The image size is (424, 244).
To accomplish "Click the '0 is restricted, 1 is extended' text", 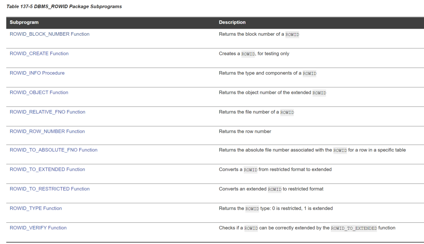I will point(302,208).
